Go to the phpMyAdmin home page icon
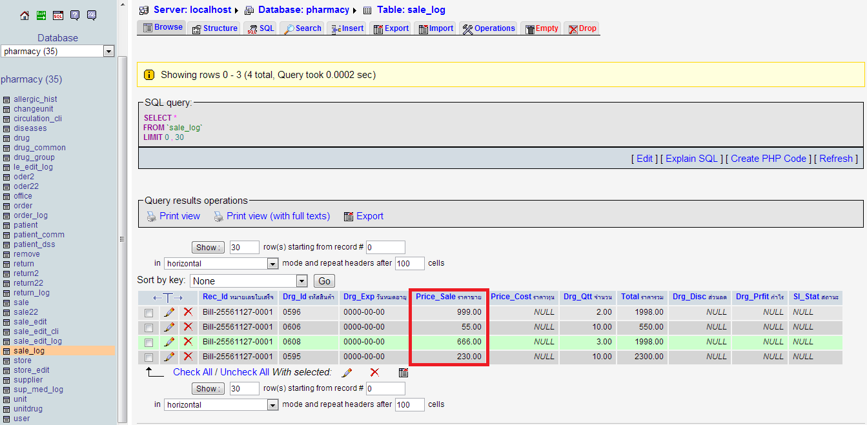The width and height of the screenshot is (867, 425). 25,15
